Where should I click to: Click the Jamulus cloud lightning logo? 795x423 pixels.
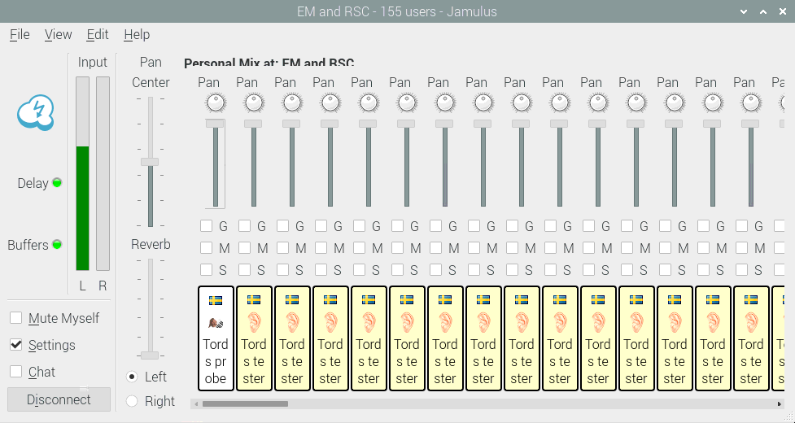click(36, 112)
